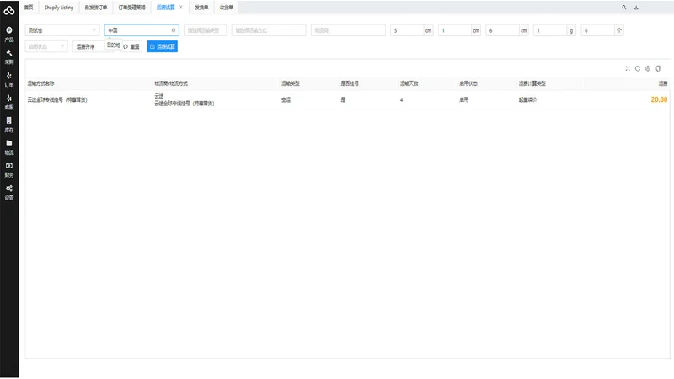The width and height of the screenshot is (674, 379).
Task: Click the 云途全球专线挂号 shipping method name cell
Action: coord(57,99)
